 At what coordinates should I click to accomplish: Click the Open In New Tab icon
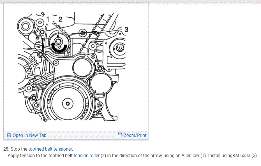pos(9,135)
